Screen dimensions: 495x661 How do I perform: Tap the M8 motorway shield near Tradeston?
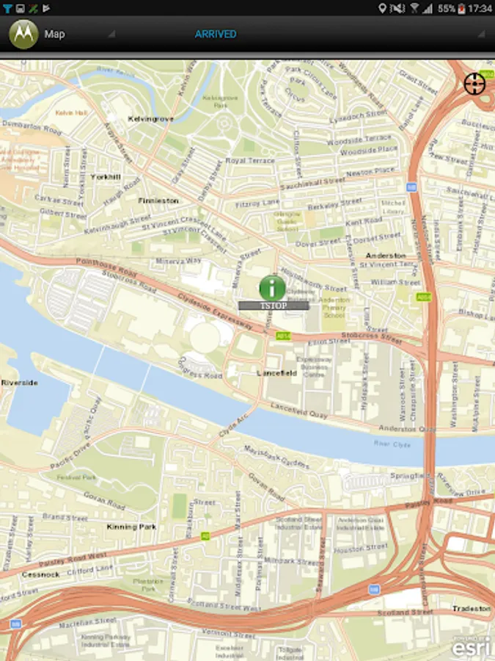374,589
